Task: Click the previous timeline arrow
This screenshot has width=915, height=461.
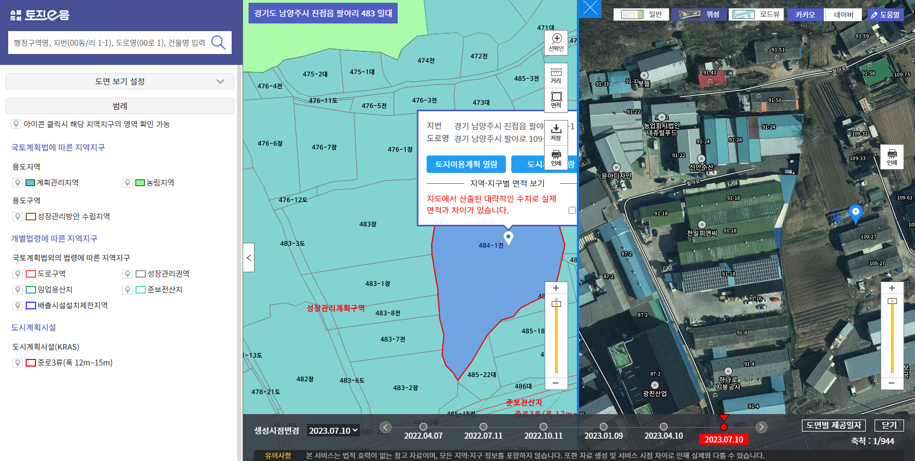Action: pos(386,427)
